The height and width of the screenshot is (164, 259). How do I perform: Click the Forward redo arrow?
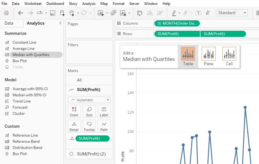coord(30,13)
